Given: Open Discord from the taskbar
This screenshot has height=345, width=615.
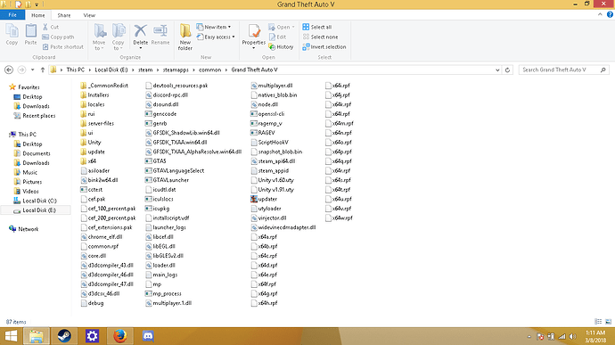Looking at the screenshot, I should coord(148,336).
